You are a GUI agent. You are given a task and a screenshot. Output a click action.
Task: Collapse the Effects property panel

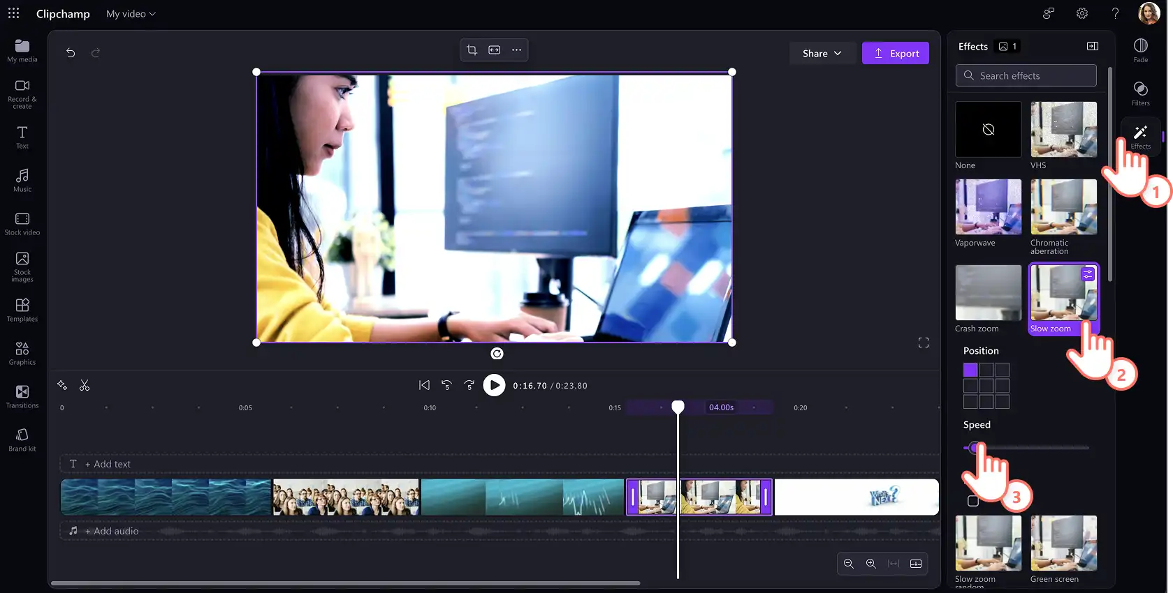[x=1093, y=47]
